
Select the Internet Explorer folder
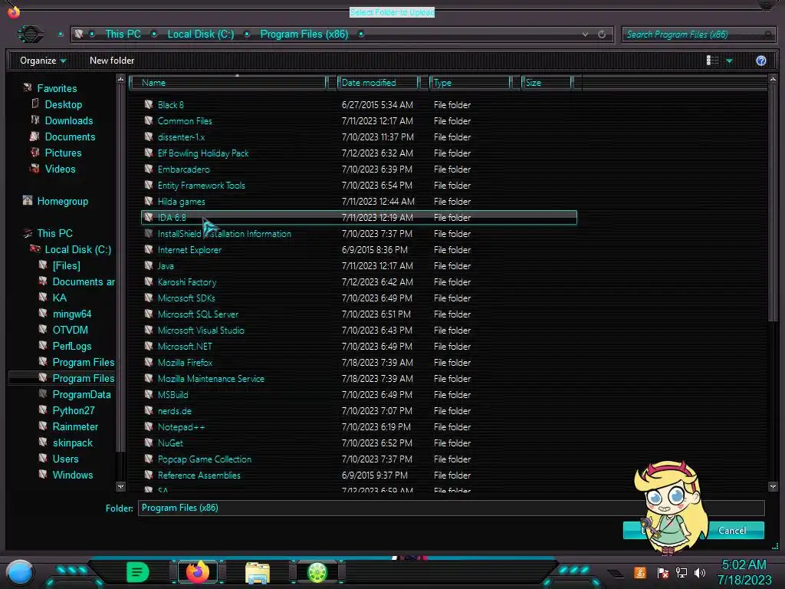189,249
